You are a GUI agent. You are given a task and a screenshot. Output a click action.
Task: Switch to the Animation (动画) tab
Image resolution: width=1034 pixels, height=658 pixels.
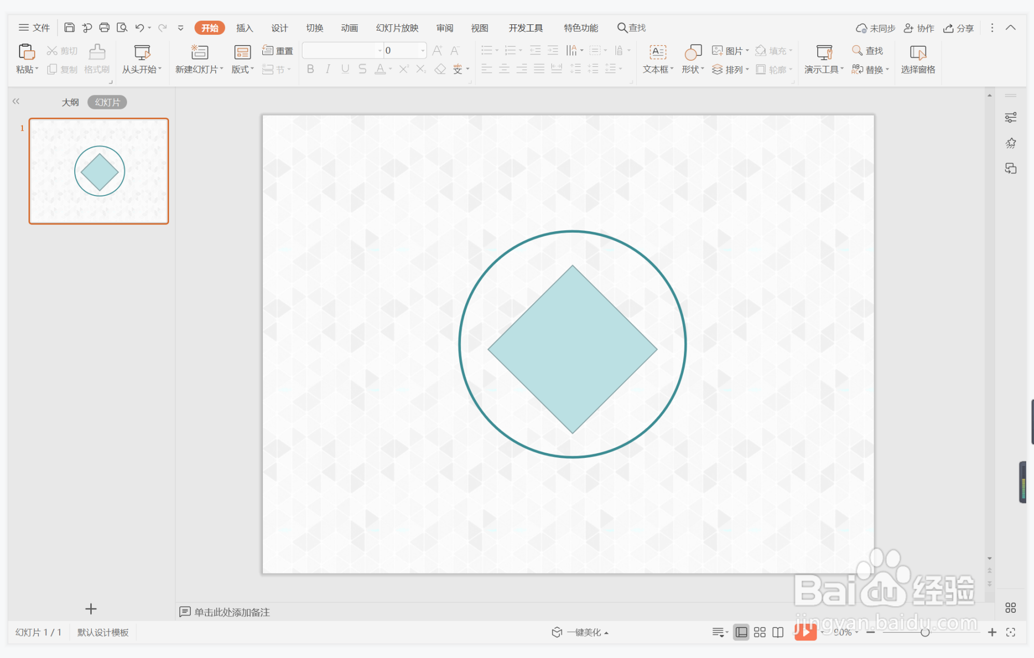349,28
